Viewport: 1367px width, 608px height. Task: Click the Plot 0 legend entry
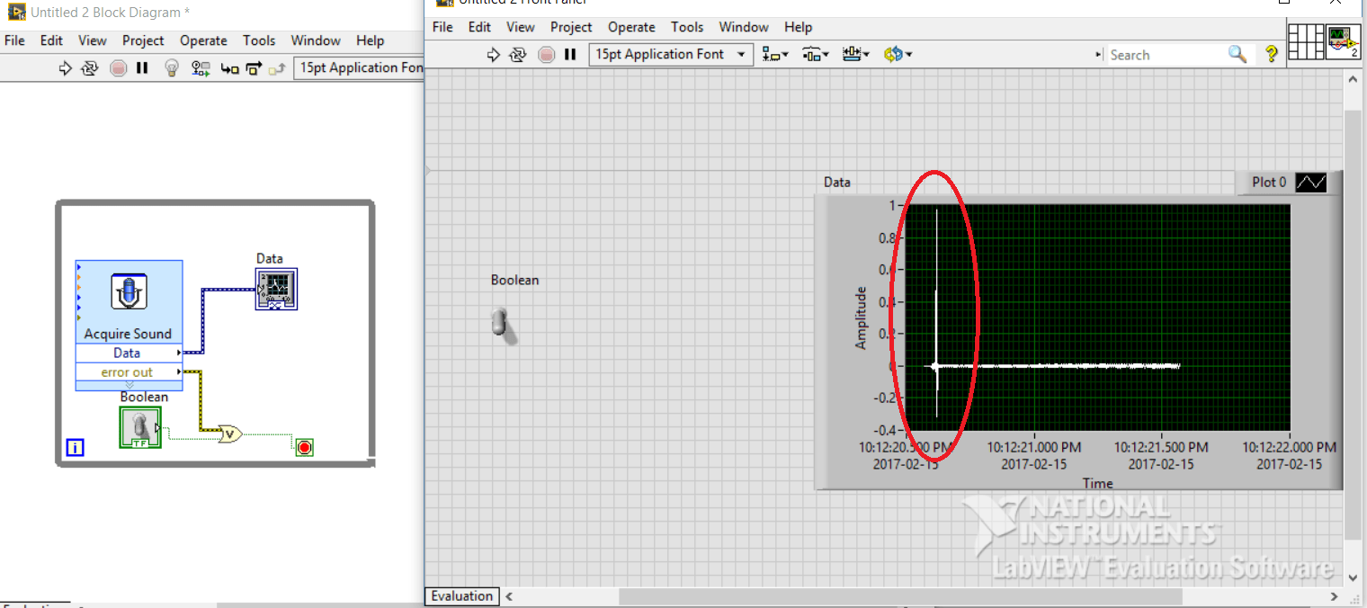tap(1268, 182)
